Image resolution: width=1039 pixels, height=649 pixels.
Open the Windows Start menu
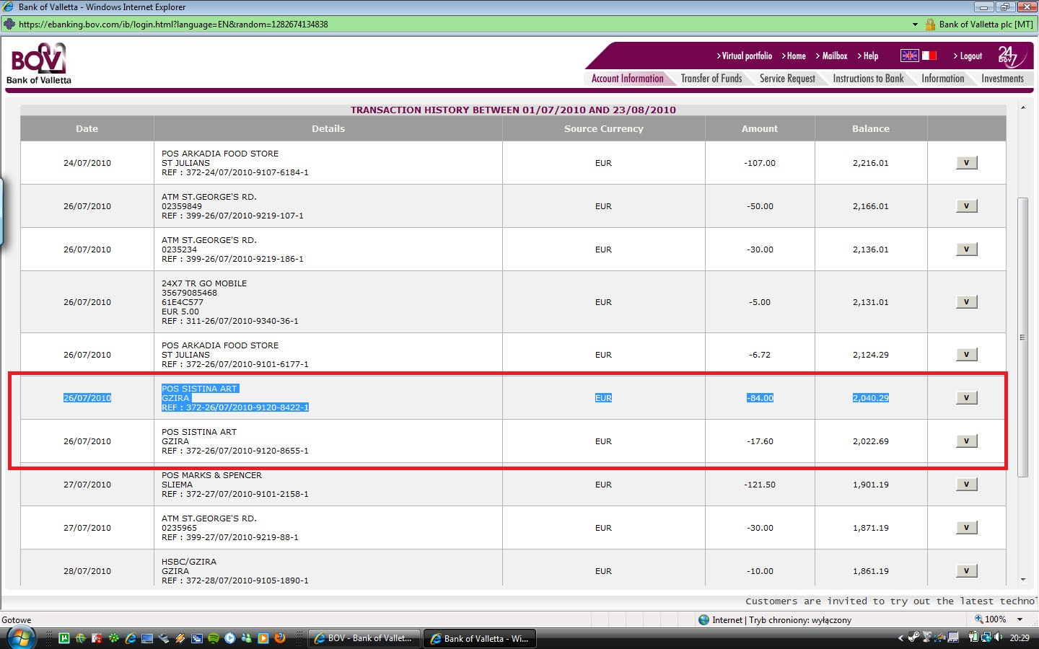click(20, 637)
